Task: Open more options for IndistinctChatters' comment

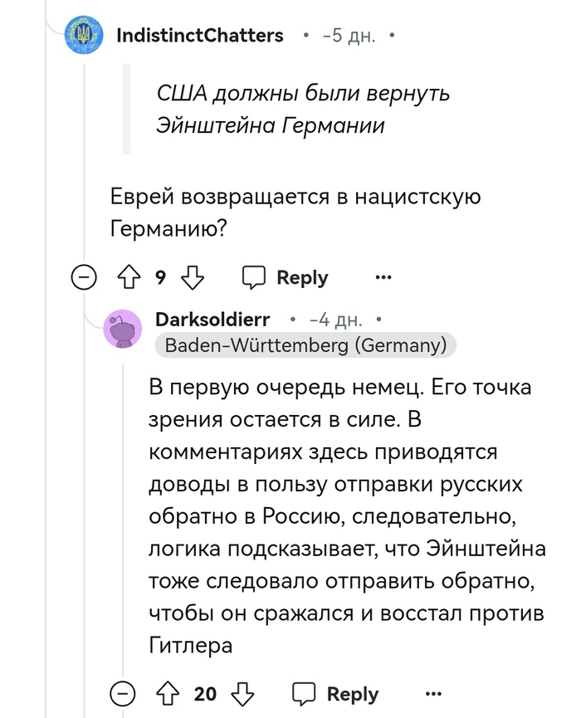Action: pyautogui.click(x=383, y=278)
